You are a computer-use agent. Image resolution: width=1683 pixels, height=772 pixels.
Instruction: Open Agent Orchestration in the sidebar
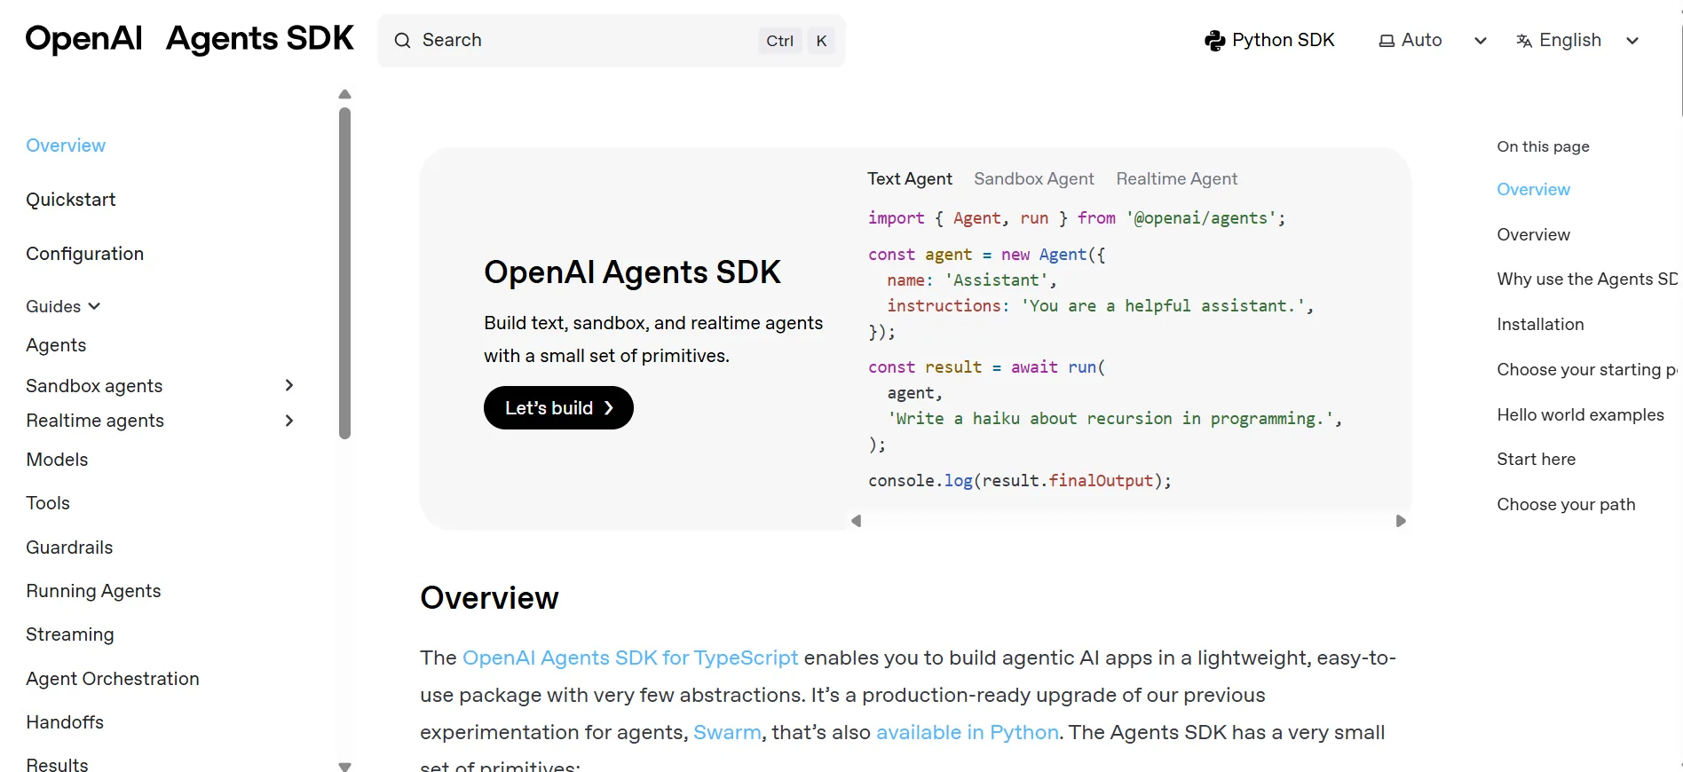click(113, 679)
